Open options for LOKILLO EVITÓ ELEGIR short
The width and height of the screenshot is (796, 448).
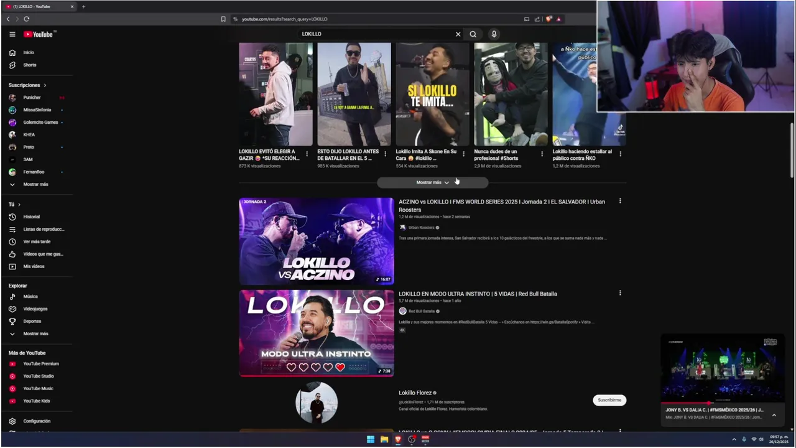[x=307, y=154]
